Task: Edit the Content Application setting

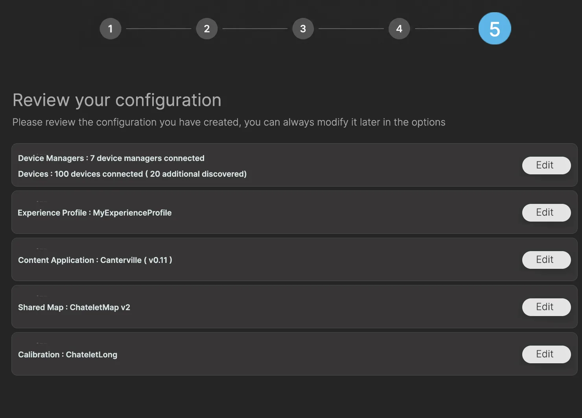Action: [547, 260]
